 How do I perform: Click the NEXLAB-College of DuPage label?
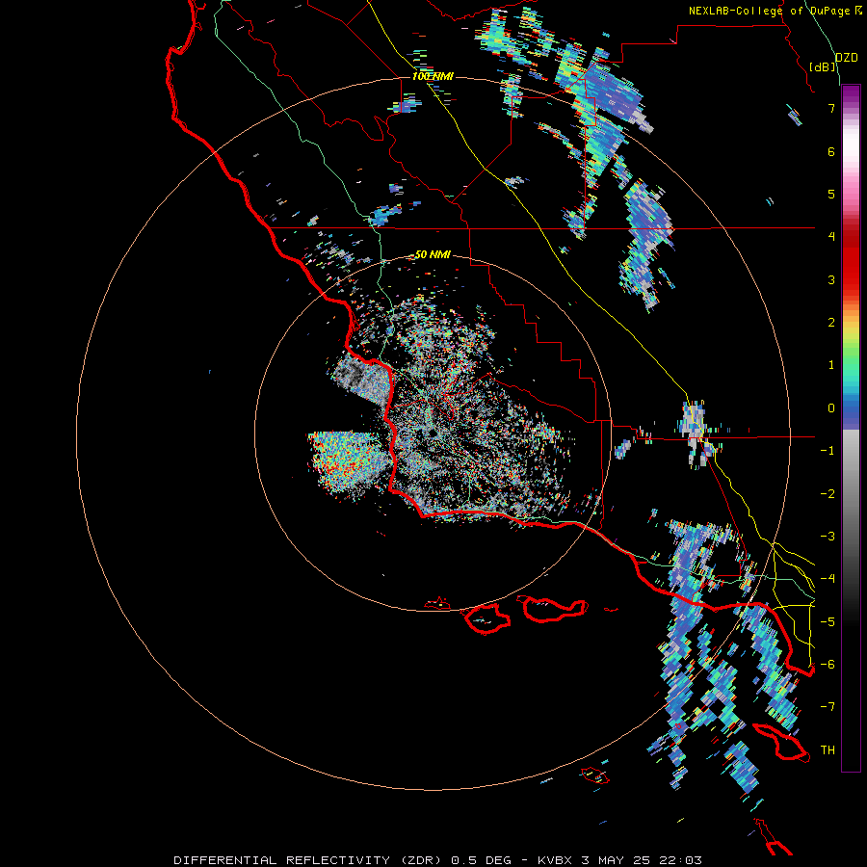772,11
